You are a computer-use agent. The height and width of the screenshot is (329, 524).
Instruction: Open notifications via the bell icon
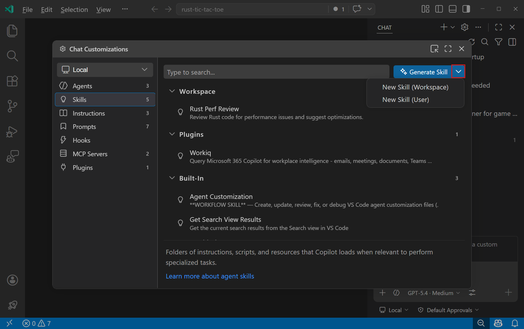pyautogui.click(x=515, y=323)
